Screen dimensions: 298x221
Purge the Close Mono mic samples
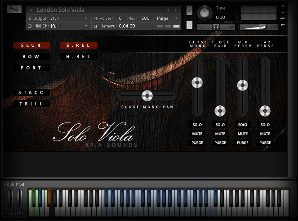197,143
